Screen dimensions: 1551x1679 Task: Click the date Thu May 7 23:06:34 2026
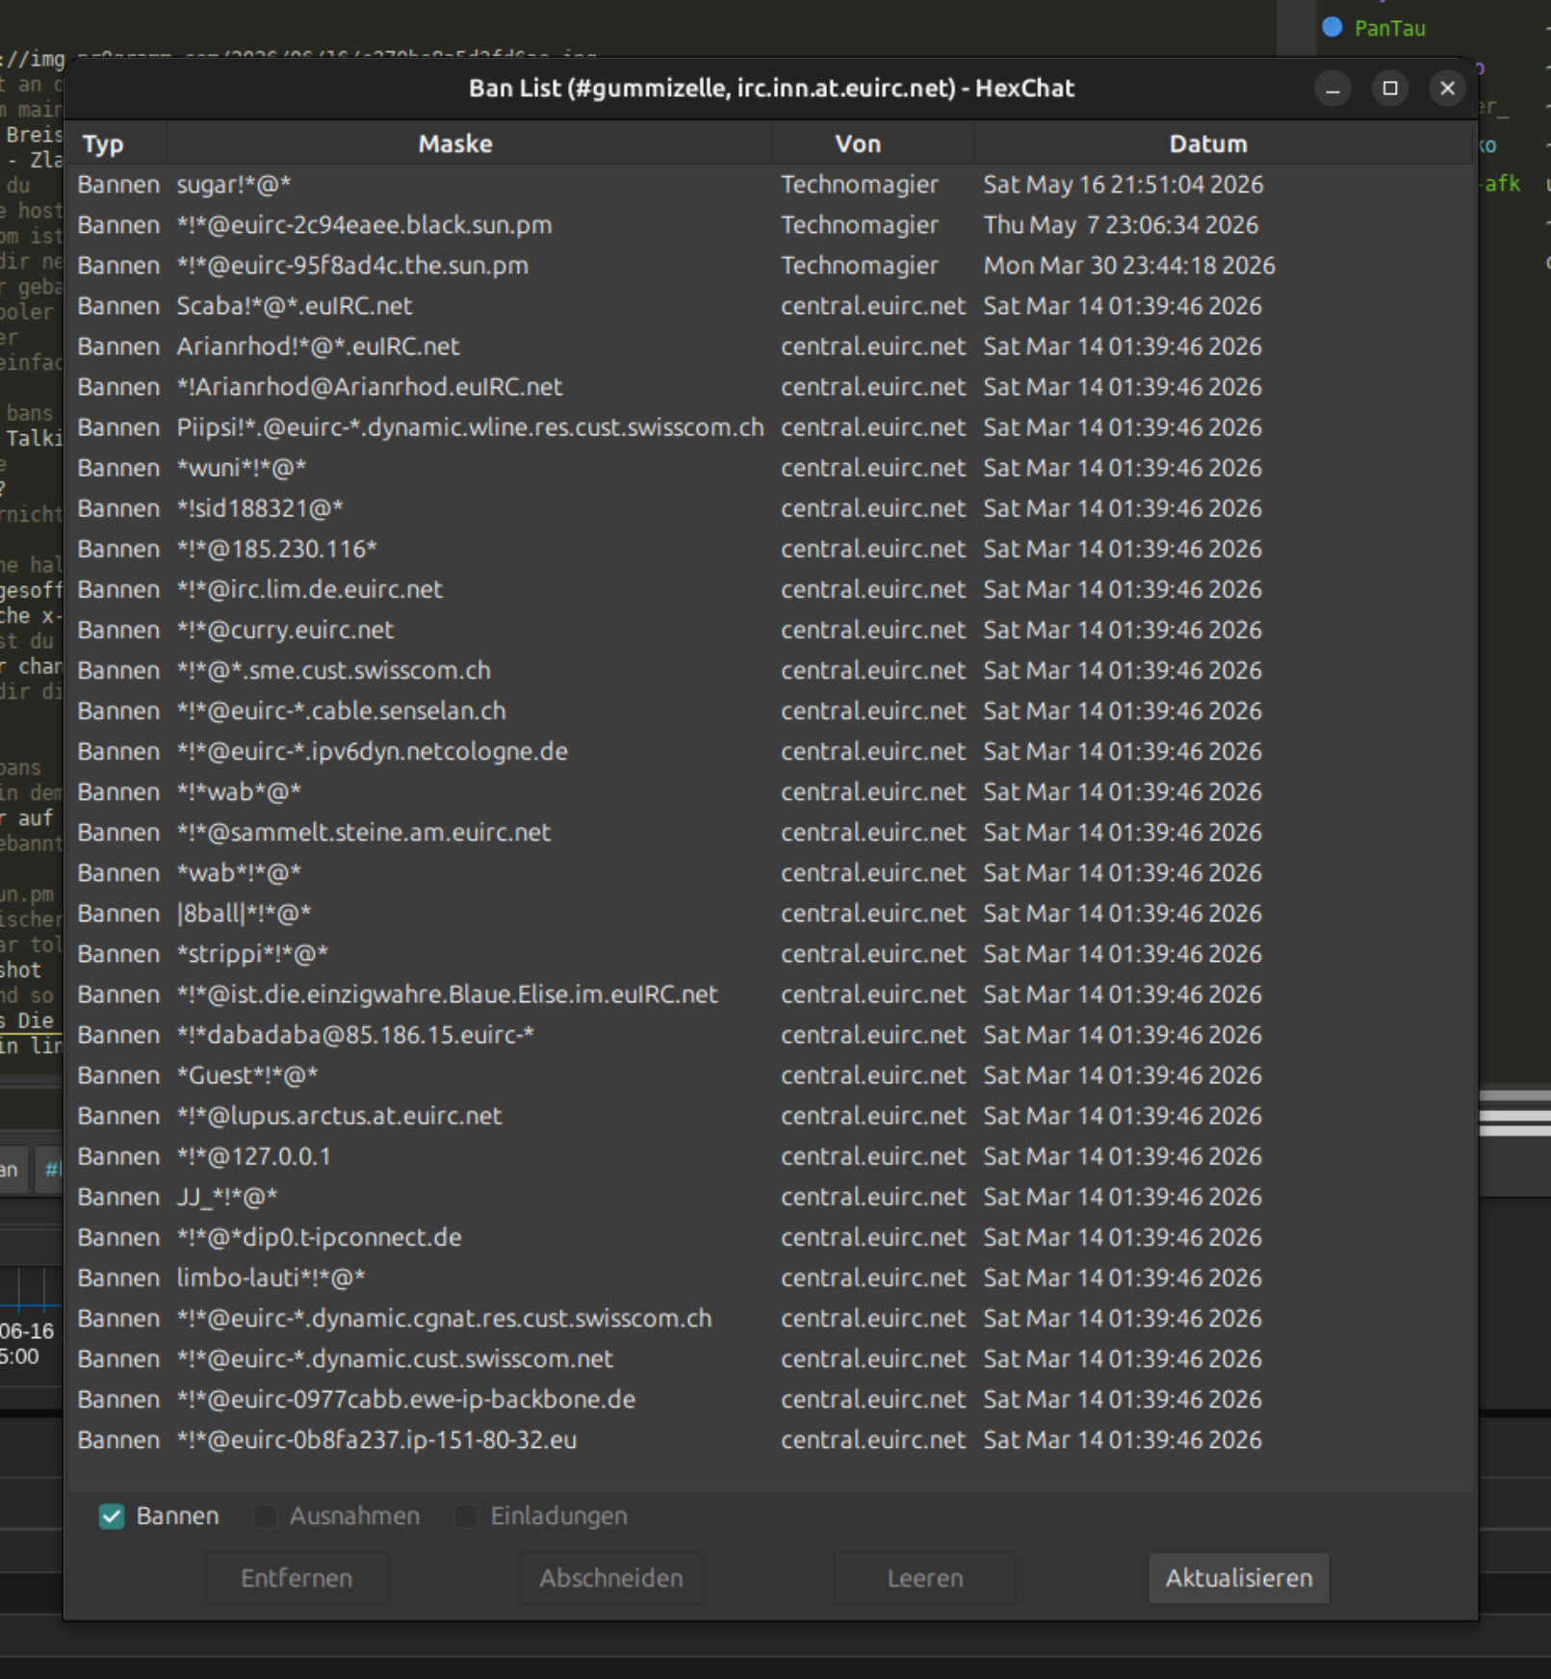[1121, 225]
